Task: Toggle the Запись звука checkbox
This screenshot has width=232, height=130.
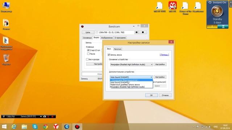Action: coord(109,55)
